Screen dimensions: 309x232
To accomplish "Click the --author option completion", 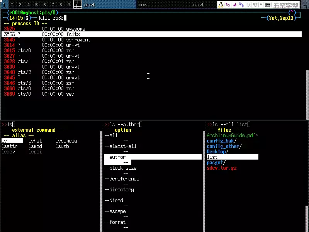I will [x=115, y=157].
